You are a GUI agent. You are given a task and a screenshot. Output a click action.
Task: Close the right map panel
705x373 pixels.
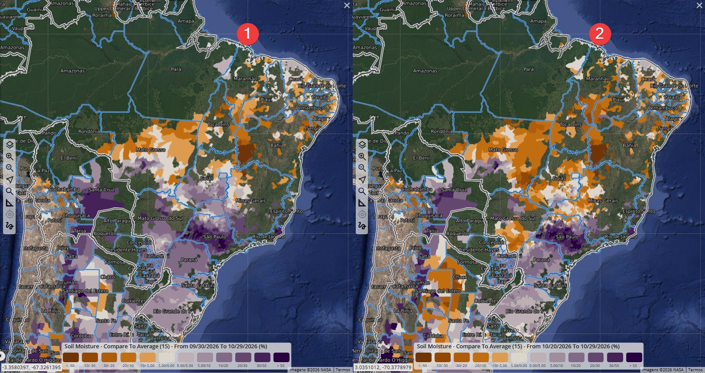click(x=699, y=5)
